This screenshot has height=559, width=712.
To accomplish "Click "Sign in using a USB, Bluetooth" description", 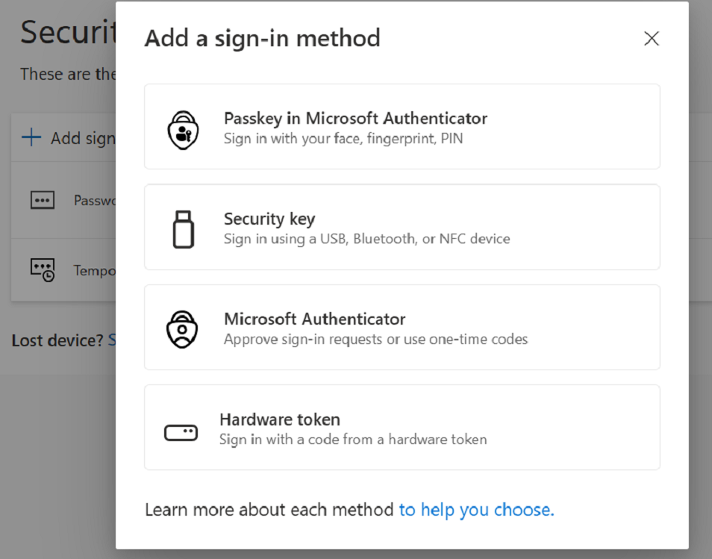I will (x=366, y=240).
